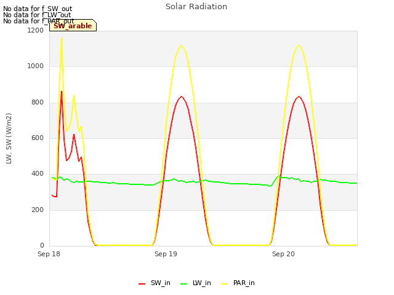Toggle the LW_in legend entry

coord(196,283)
